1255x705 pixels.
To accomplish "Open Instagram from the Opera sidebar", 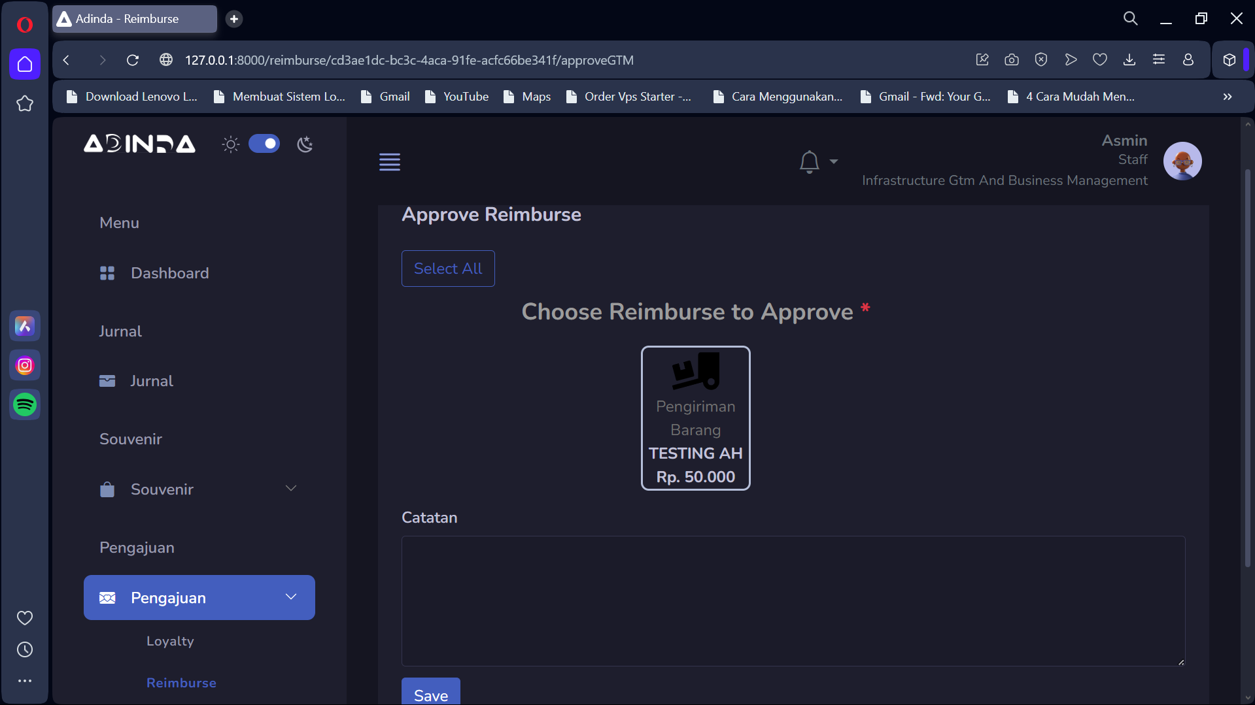I will 25,365.
